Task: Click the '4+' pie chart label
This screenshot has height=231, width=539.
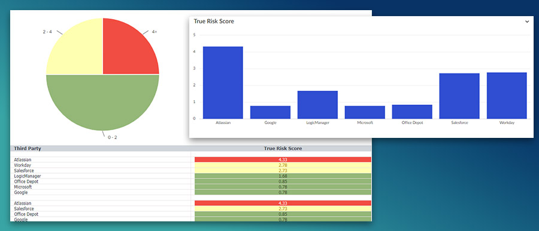Action: tap(155, 32)
